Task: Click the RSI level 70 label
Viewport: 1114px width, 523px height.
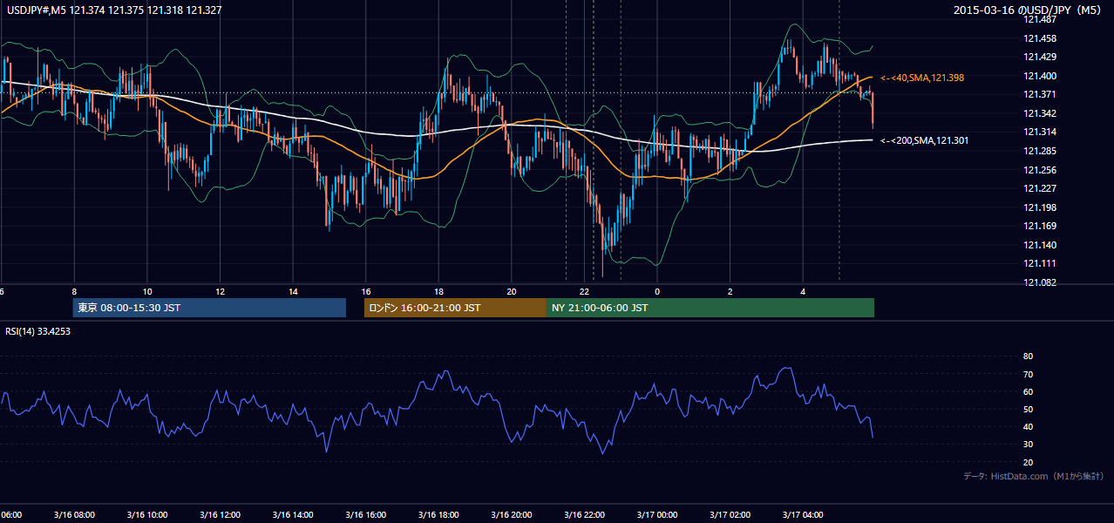Action: point(1028,374)
